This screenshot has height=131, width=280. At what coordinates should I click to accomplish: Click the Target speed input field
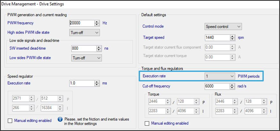pyautogui.click(x=217, y=38)
